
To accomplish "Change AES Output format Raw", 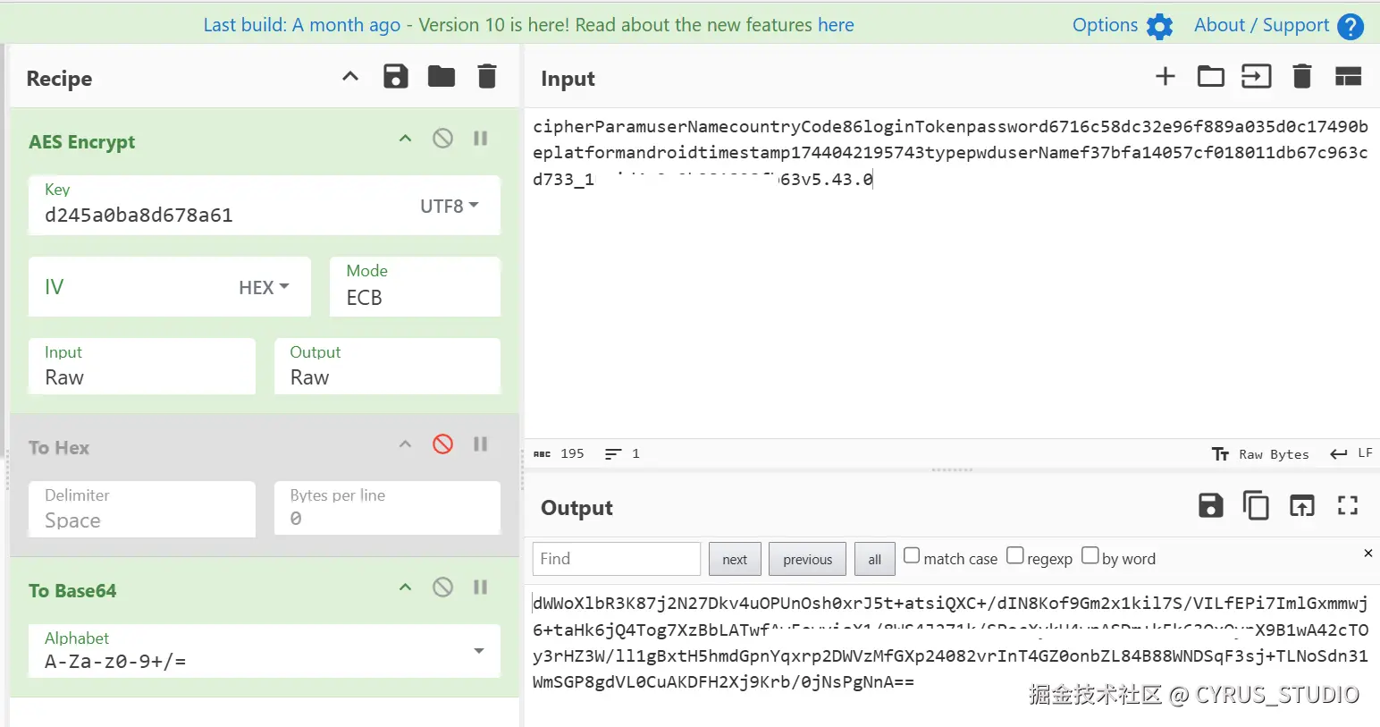I will point(387,366).
